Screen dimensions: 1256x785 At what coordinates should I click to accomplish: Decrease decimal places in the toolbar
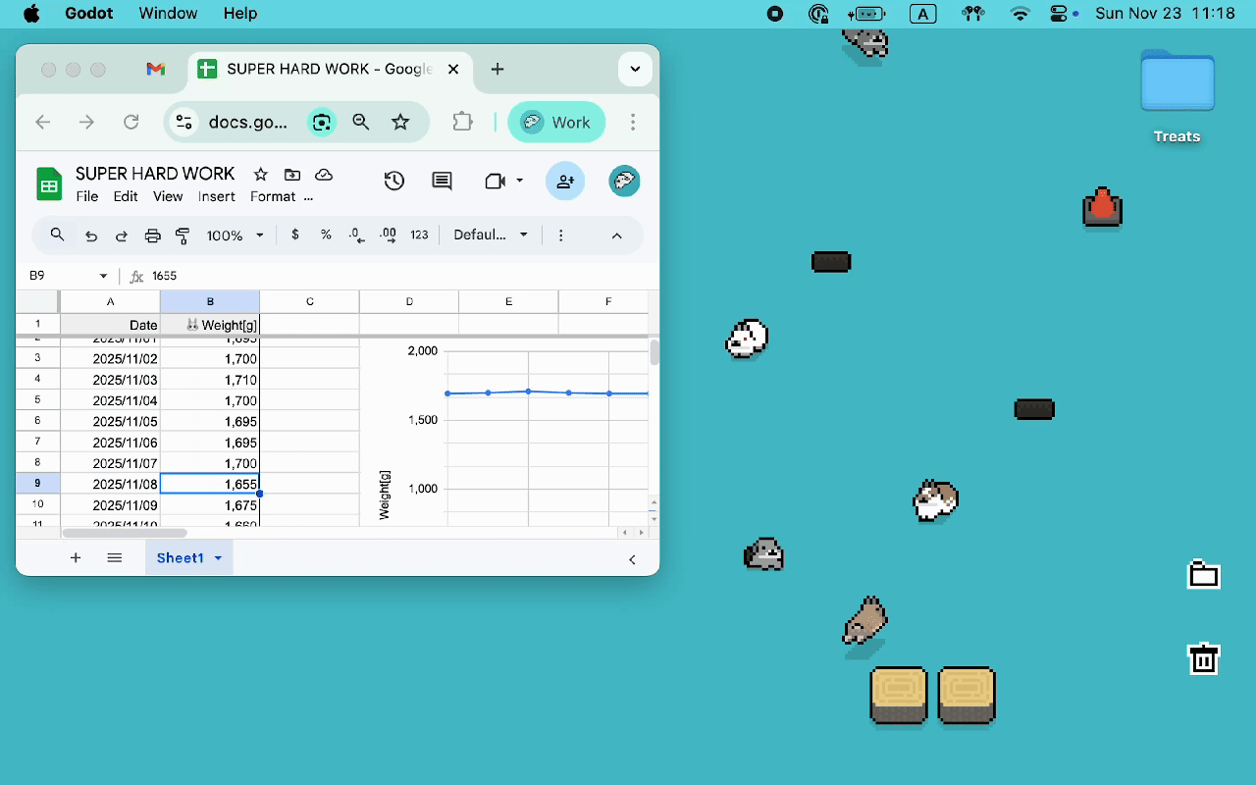[x=355, y=235]
